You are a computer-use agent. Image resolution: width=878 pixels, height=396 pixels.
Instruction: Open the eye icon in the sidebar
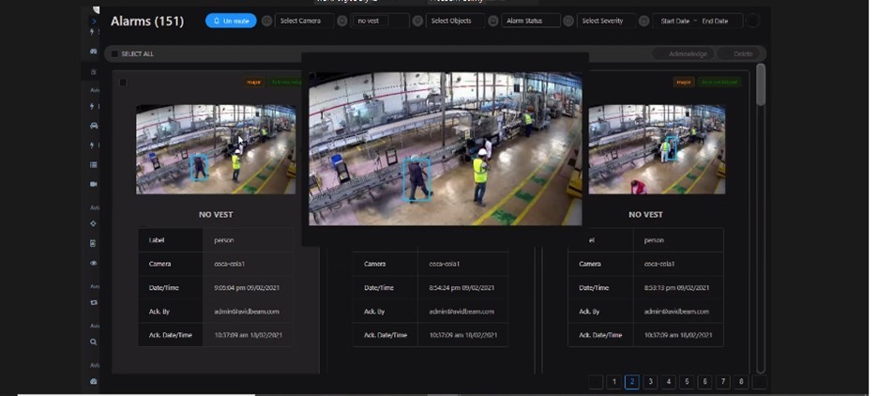click(94, 263)
